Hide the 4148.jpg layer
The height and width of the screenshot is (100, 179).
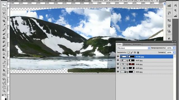118,64
